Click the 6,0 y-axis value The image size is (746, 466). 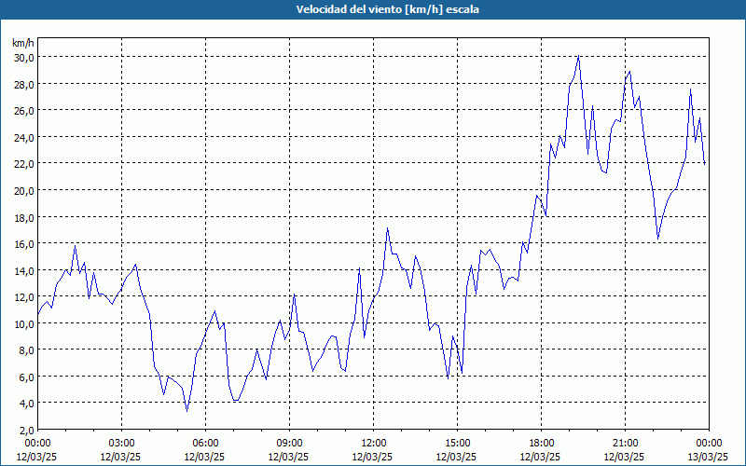(x=26, y=377)
